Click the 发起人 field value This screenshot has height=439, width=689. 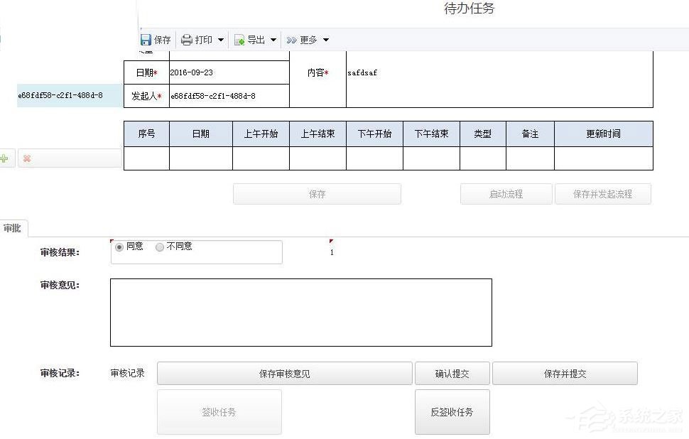(229, 96)
